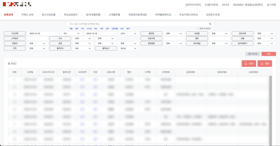Open the 고객불만콜 menu tab
This screenshot has height=146, width=280.
tap(114, 15)
